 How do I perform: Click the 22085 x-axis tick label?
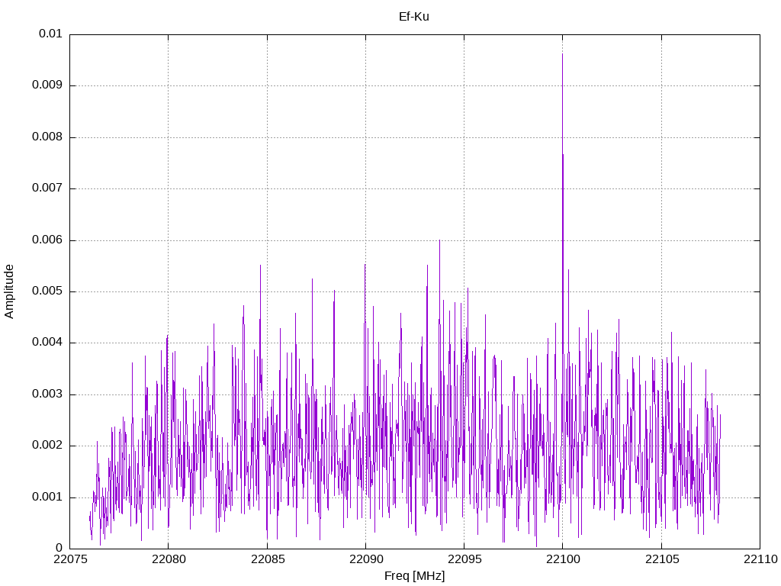pos(267,559)
